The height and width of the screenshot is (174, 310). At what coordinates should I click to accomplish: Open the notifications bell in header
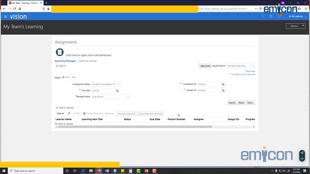[279, 16]
